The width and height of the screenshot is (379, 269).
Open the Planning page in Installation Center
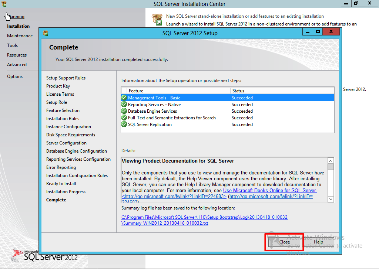coord(16,17)
